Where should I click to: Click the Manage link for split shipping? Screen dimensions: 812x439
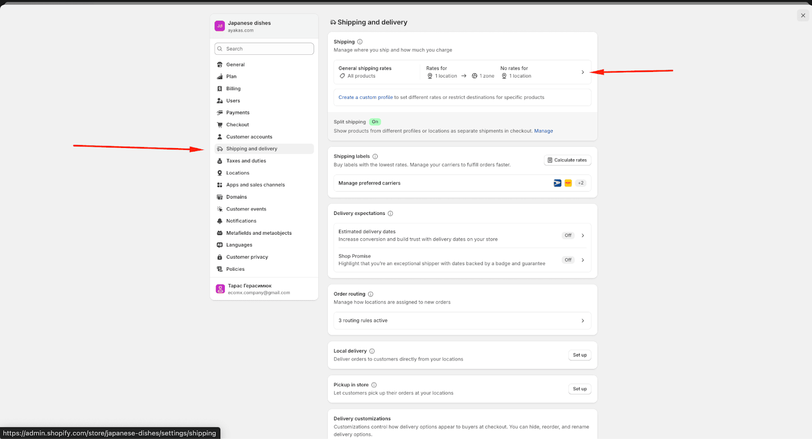click(x=544, y=131)
